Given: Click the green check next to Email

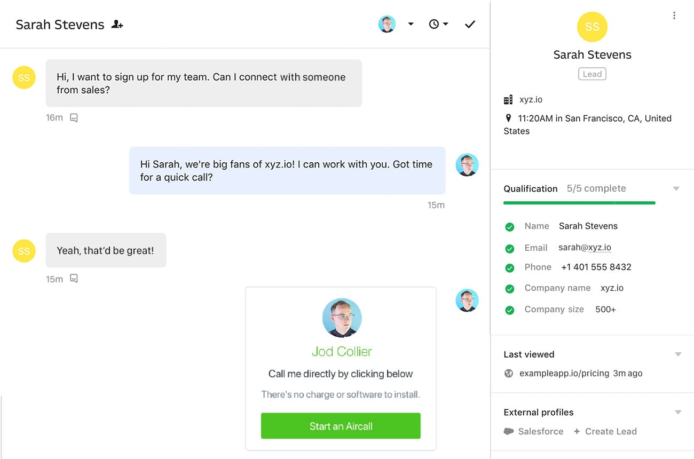Looking at the screenshot, I should coord(510,248).
